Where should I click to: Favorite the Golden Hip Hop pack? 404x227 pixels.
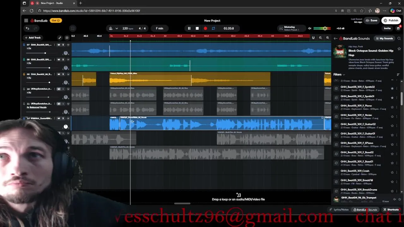coord(399,49)
